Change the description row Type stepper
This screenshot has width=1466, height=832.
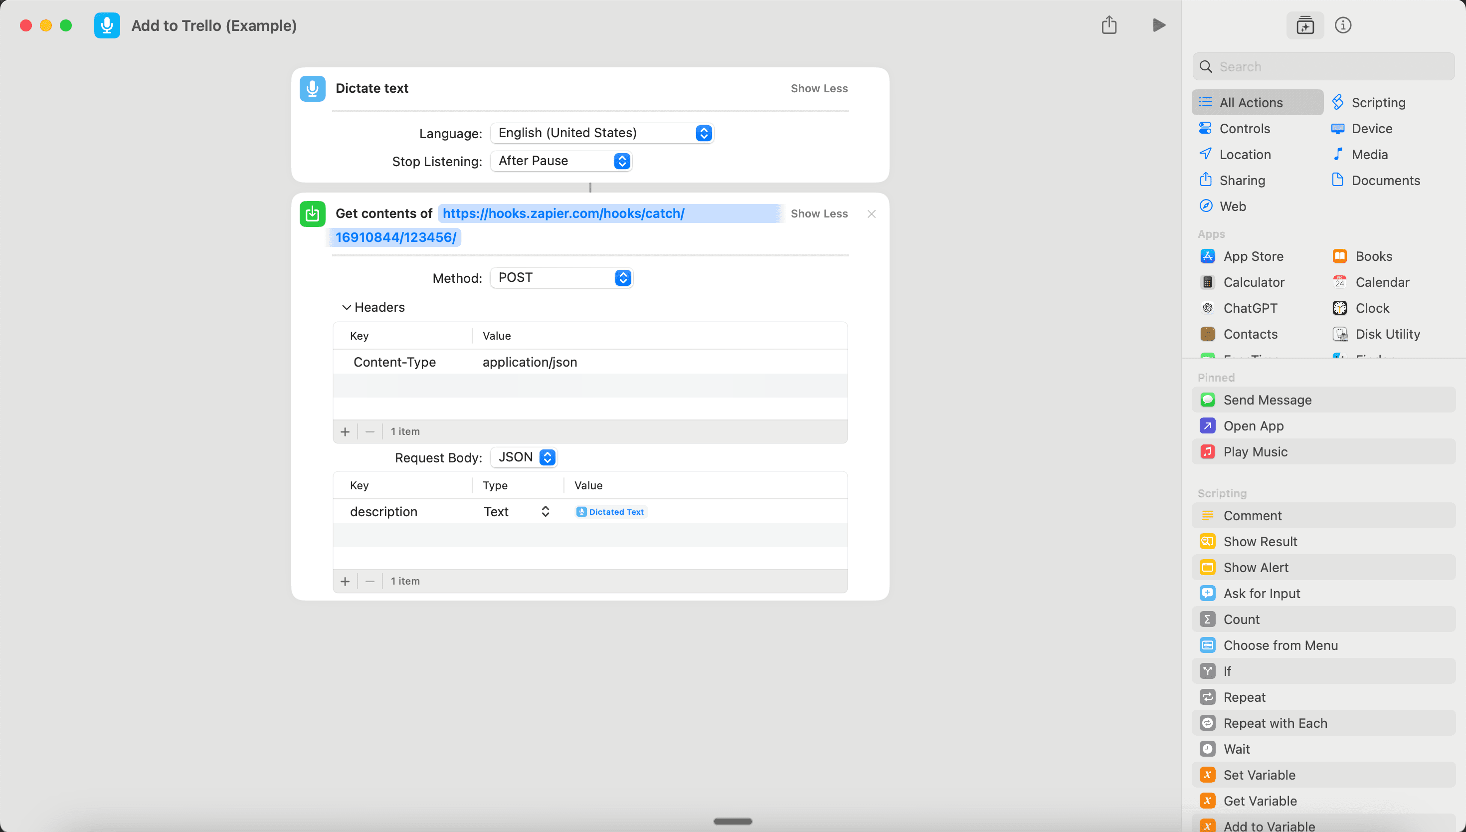[x=545, y=511]
